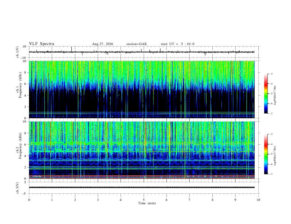291x224 pixels.
Task: Click the -7 label on lower color scale
Action: (x=271, y=174)
